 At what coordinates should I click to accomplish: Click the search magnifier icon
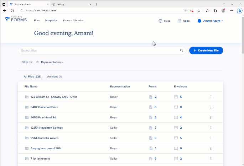[182, 50]
